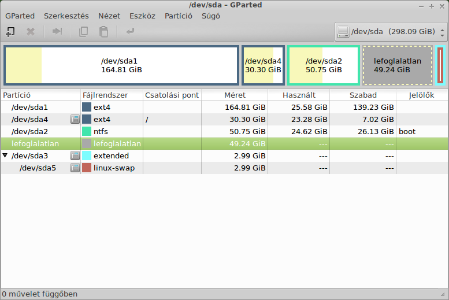This screenshot has height=300, width=449.
Task: Click the Használt column header
Action: (x=299, y=95)
